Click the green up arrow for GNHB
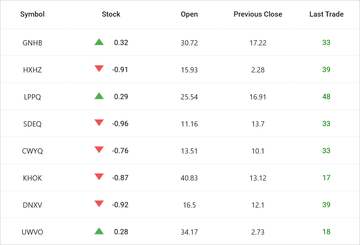Image resolution: width=360 pixels, height=245 pixels. tap(99, 42)
